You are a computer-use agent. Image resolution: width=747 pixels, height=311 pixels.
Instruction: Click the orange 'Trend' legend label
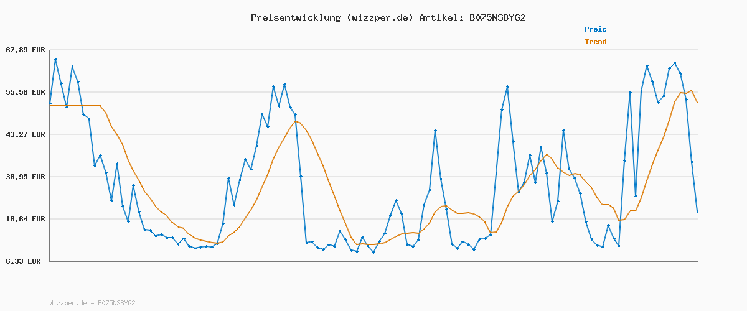point(595,42)
